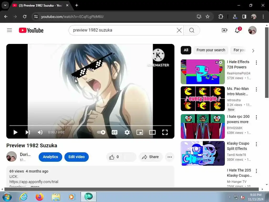Open options for I Hate Effects 728 Powers
Viewport: 269px width, 202px height.
pos(256,63)
